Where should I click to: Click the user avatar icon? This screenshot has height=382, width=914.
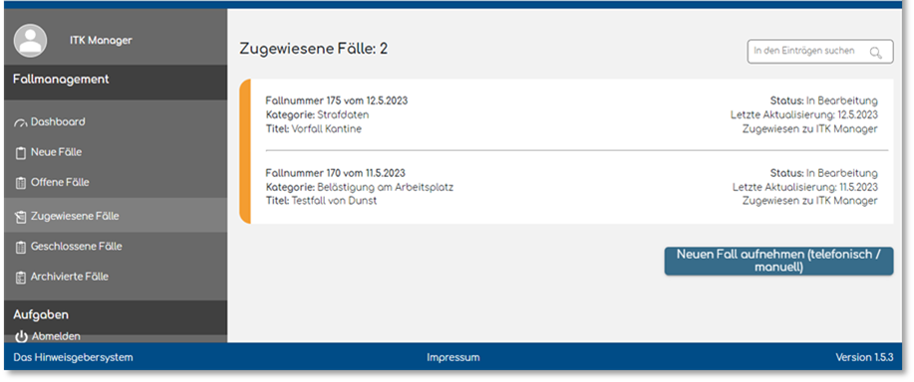pos(30,41)
